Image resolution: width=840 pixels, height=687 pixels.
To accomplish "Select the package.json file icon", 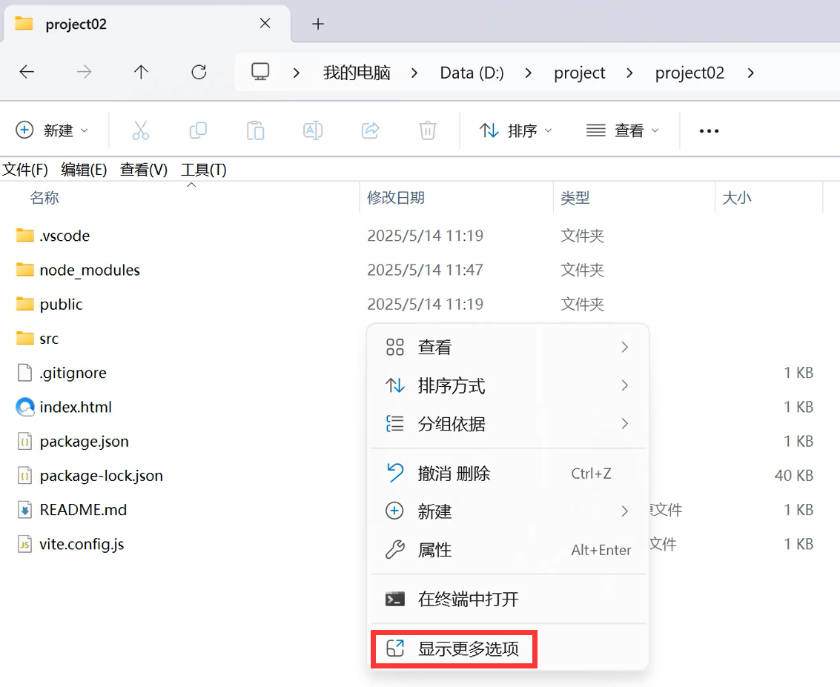I will (24, 441).
